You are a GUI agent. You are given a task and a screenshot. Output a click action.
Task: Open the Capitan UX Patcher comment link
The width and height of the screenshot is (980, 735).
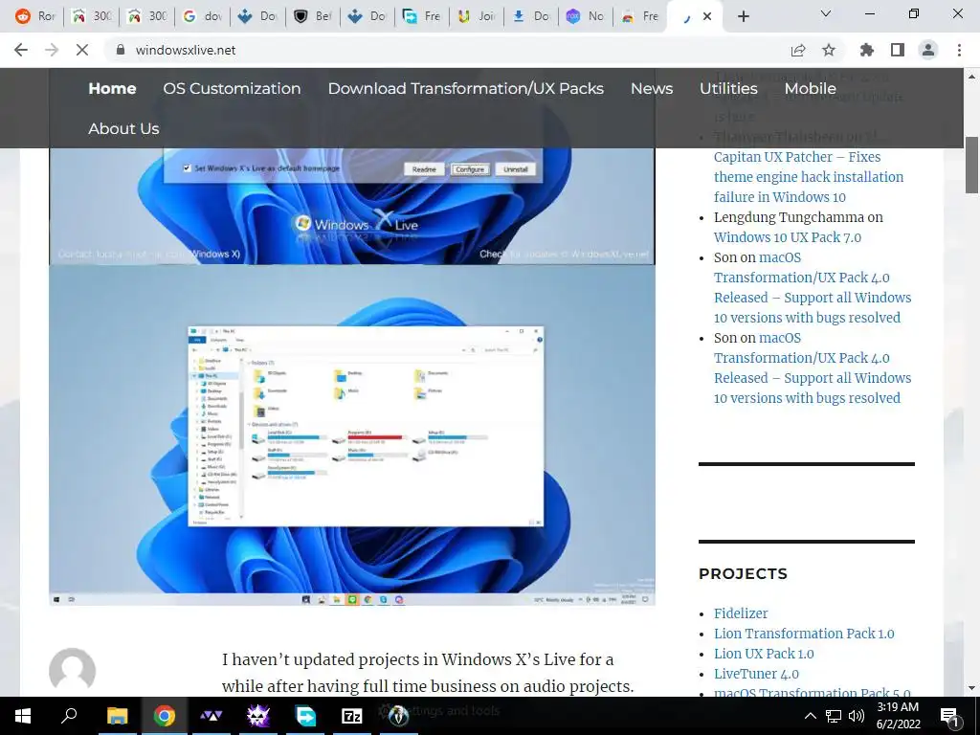[808, 177]
